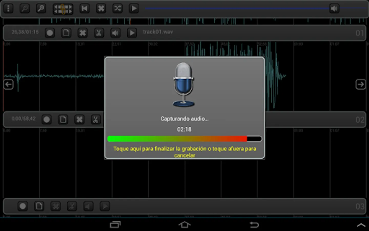
Task: Skip to start in top toolbar
Action: tap(85, 8)
